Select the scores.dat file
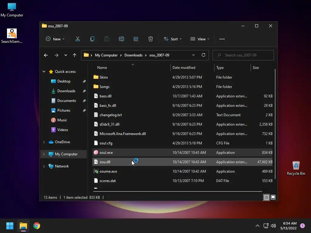Viewport: 311px width, 233px height. click(x=183, y=181)
